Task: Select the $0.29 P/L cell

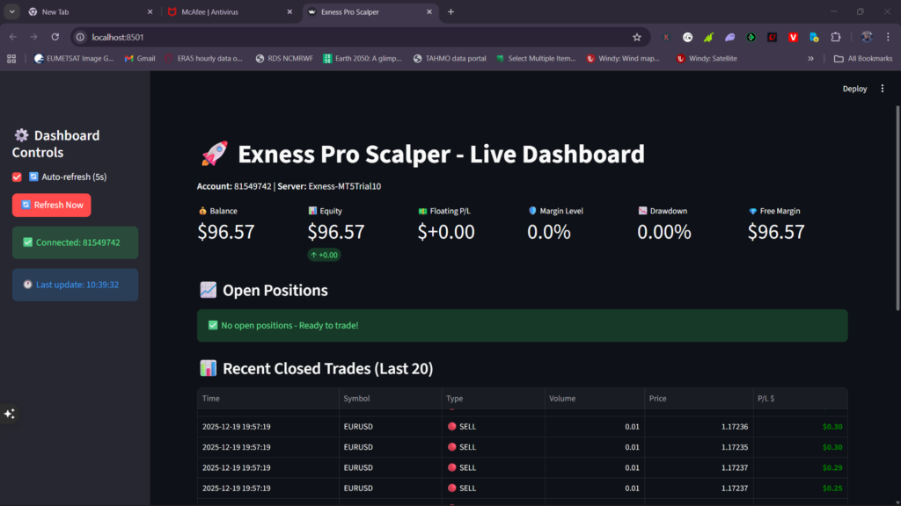Action: (x=801, y=467)
